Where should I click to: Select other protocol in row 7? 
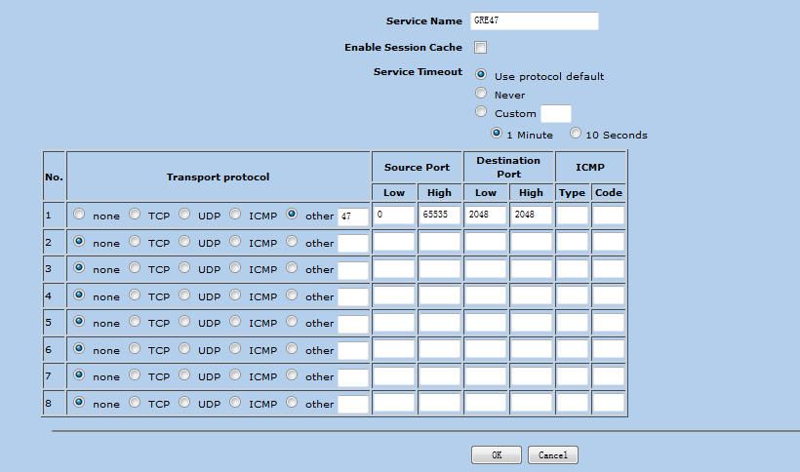(292, 374)
